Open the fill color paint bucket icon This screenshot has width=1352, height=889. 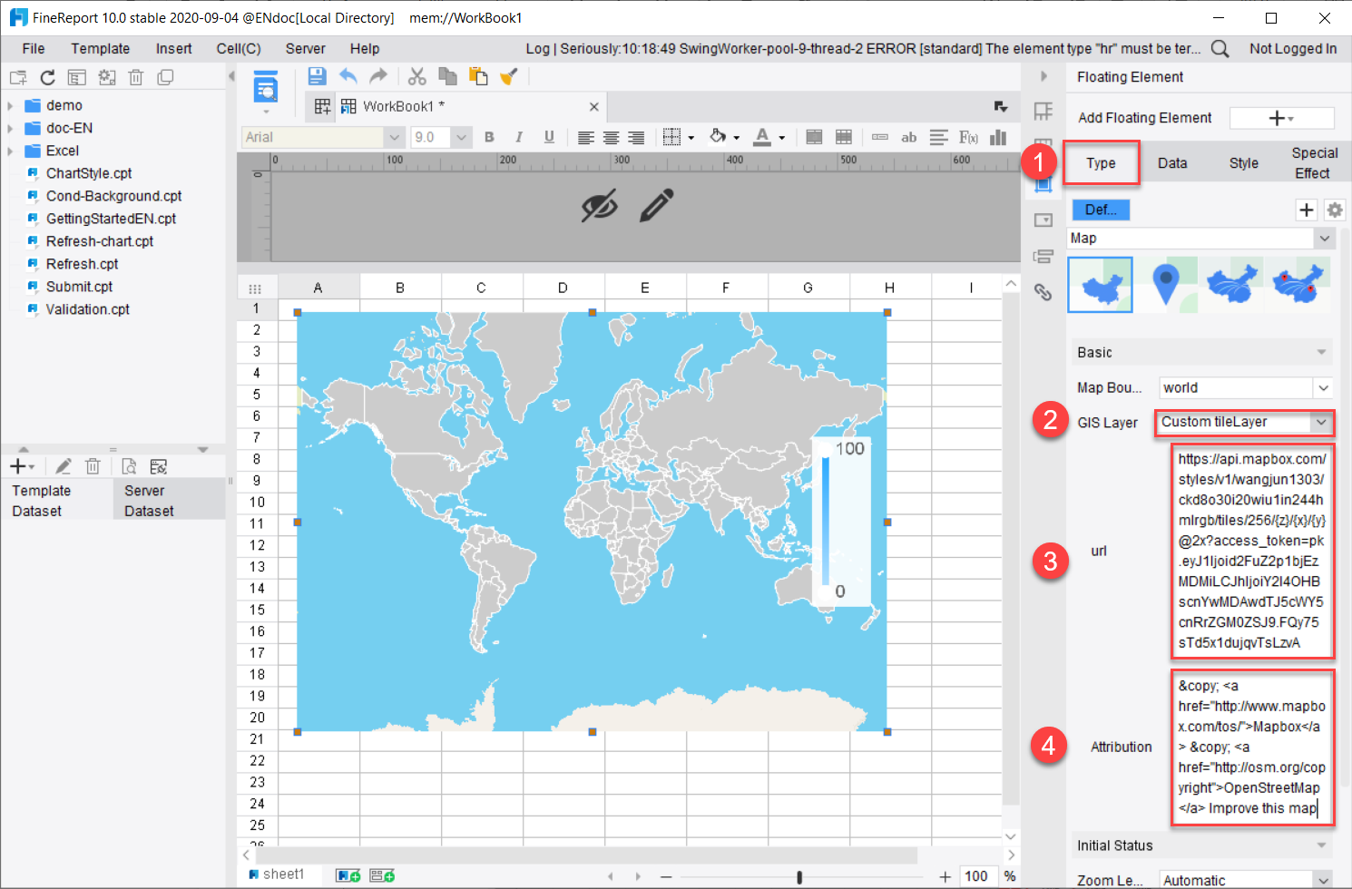pyautogui.click(x=719, y=137)
